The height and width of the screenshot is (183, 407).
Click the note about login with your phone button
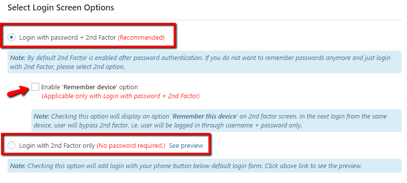(204, 166)
